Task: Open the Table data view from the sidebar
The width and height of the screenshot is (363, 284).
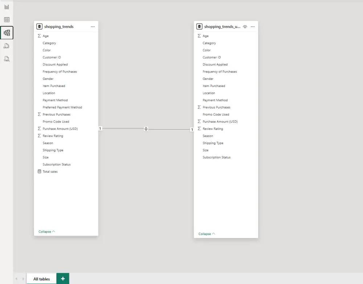Action: pyautogui.click(x=6, y=19)
